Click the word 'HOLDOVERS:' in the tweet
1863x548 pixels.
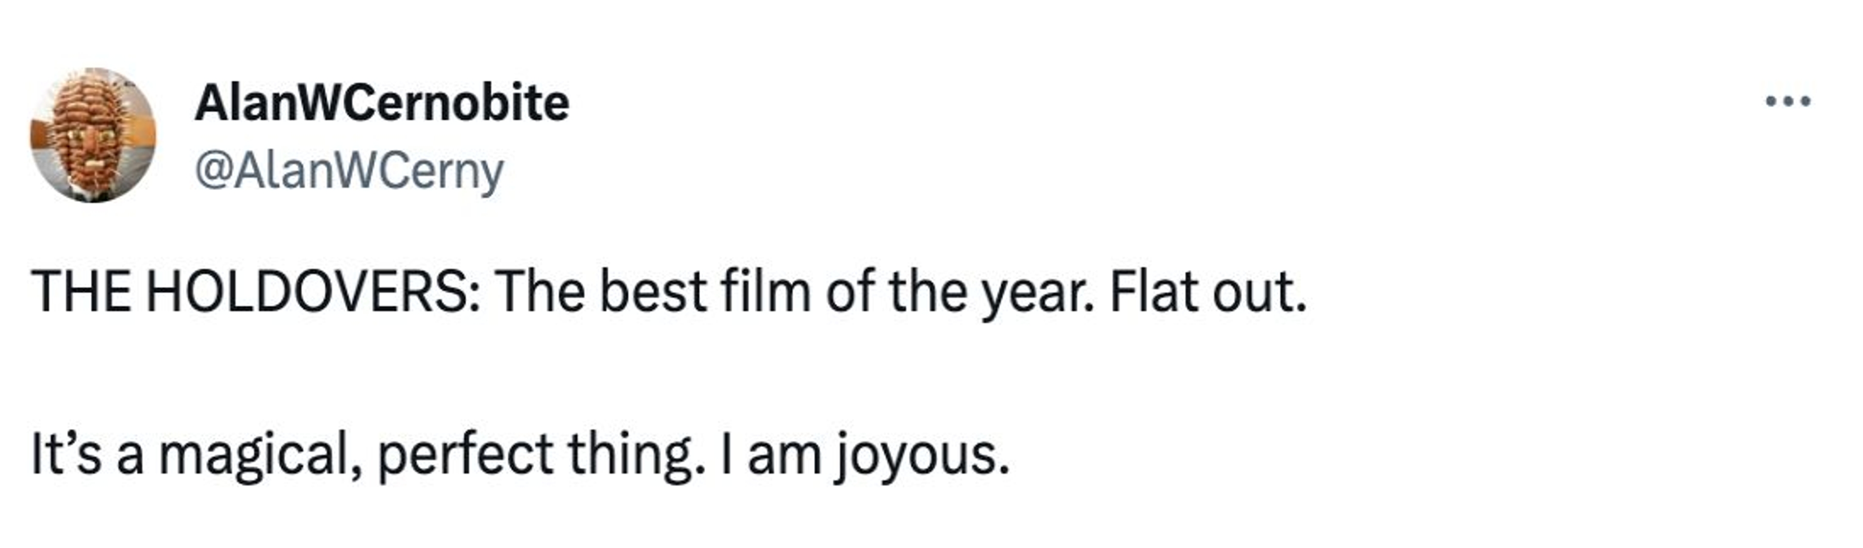point(311,292)
